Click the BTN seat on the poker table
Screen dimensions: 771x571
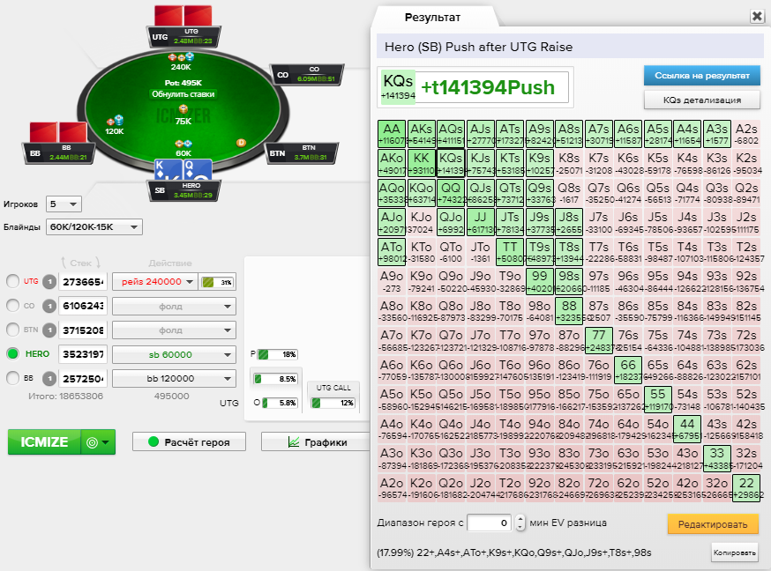(302, 152)
